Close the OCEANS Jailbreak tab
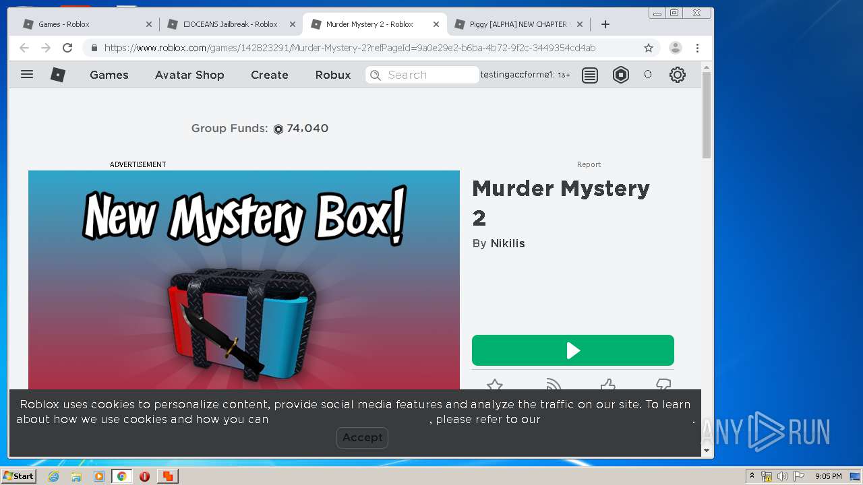This screenshot has height=485, width=863. (x=293, y=24)
